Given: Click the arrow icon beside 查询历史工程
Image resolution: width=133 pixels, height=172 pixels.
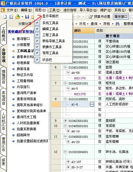Looking at the screenshot, I should coord(13,117).
